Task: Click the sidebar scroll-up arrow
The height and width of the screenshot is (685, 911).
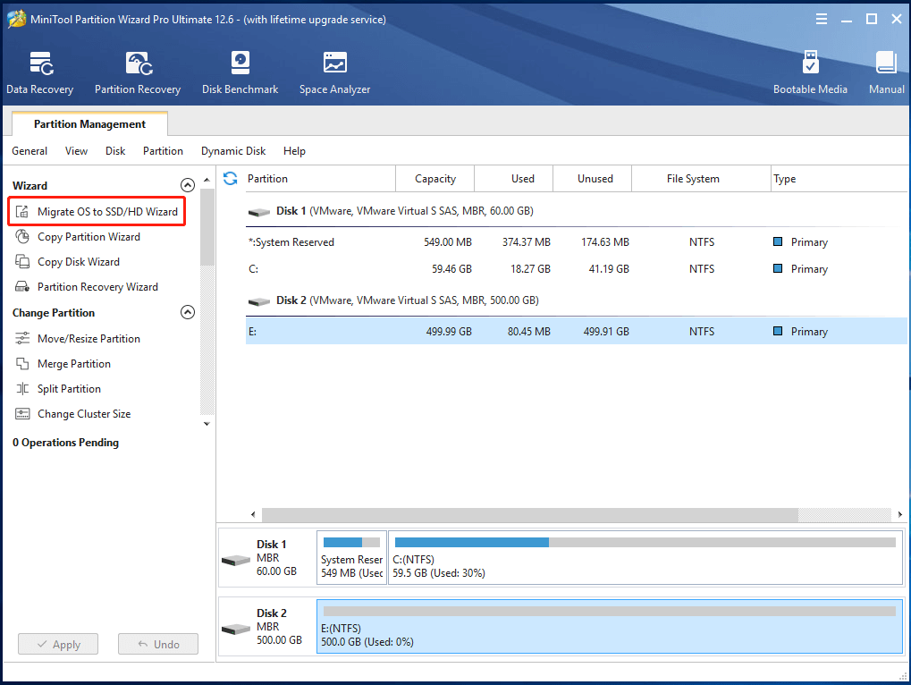Action: (207, 180)
